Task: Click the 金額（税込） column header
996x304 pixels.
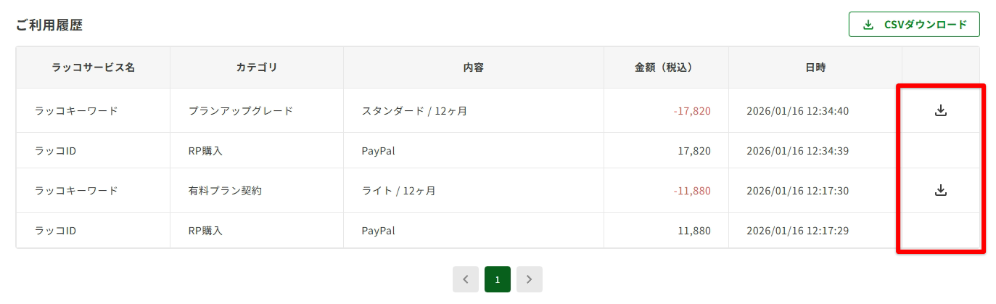Action: coord(666,67)
